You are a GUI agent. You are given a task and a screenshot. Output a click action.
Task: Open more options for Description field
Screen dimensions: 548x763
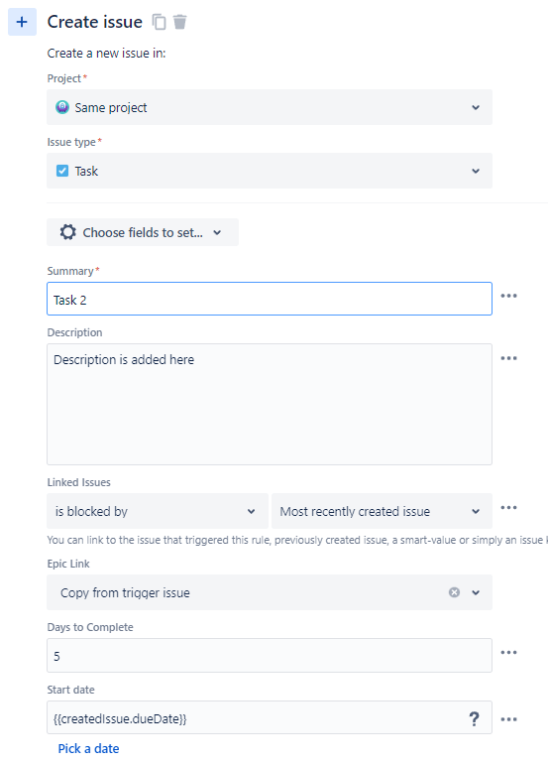tap(508, 358)
